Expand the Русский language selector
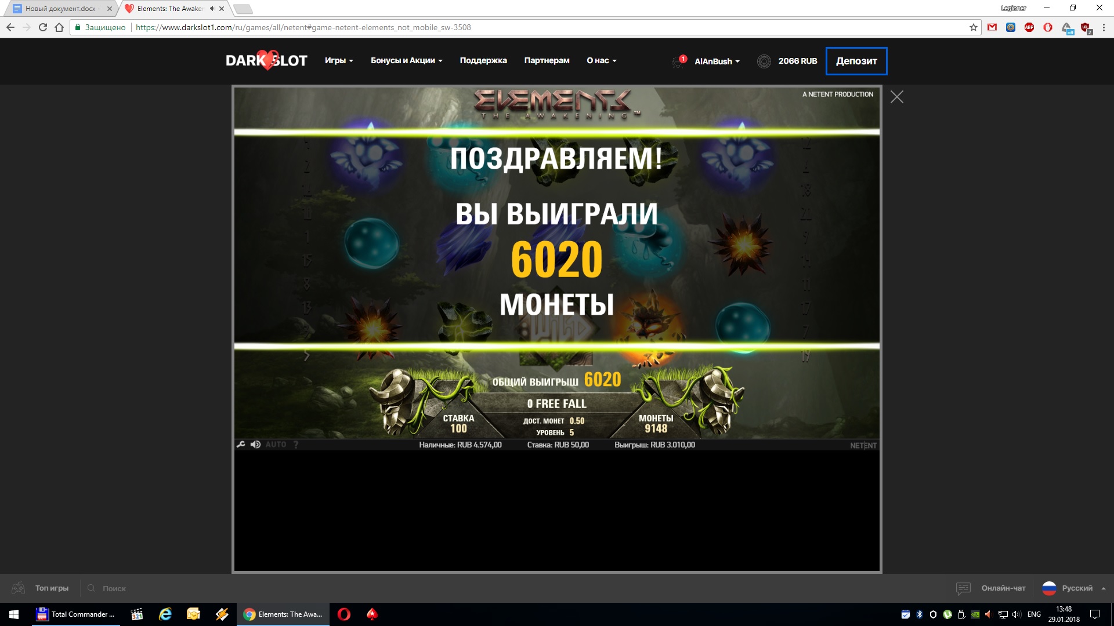The width and height of the screenshot is (1114, 626). click(1083, 588)
